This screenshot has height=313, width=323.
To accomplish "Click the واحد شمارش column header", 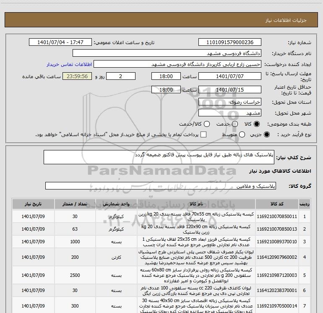I will point(116,204).
